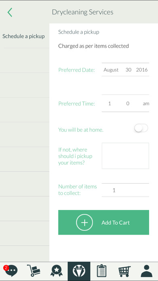Focus the pickup location text box
Screen dimensions: 158x281
(125, 156)
